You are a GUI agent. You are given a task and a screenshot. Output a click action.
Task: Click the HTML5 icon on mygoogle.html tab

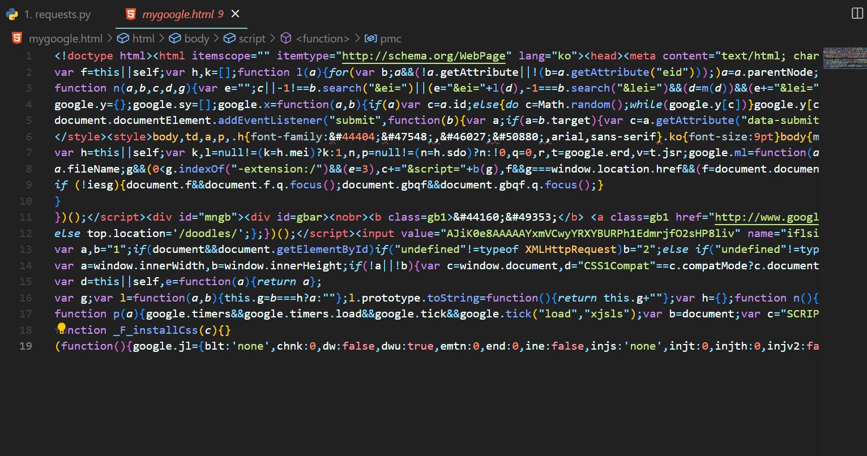(131, 15)
